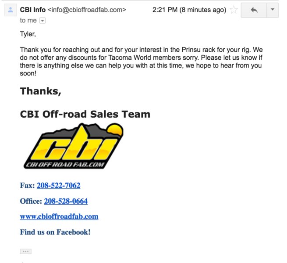The width and height of the screenshot is (287, 263).
Task: Click the '2:21 PM (8 minutes ago)' timestamp
Action: pos(189,10)
